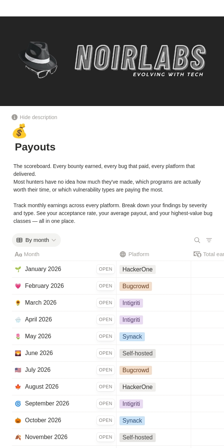Click the US flag icon for July
The image size is (224, 448).
pos(18,370)
